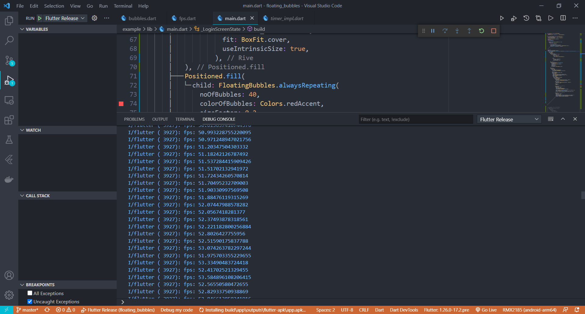Open the Run view more actions menu
The height and width of the screenshot is (314, 585).
[107, 18]
